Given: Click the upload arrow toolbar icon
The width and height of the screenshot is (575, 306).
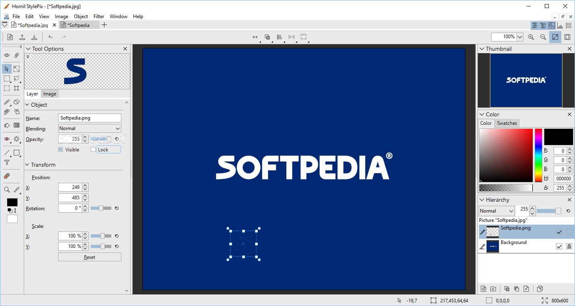Looking at the screenshot, I should coord(22,37).
